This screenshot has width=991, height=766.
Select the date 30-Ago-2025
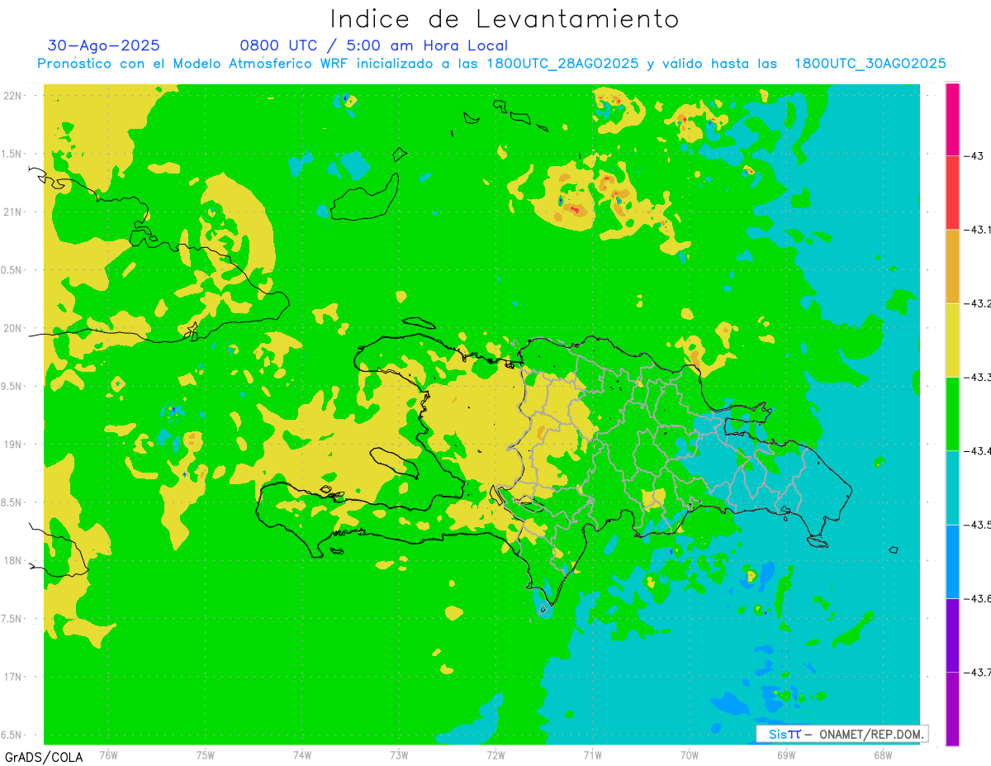tap(104, 45)
